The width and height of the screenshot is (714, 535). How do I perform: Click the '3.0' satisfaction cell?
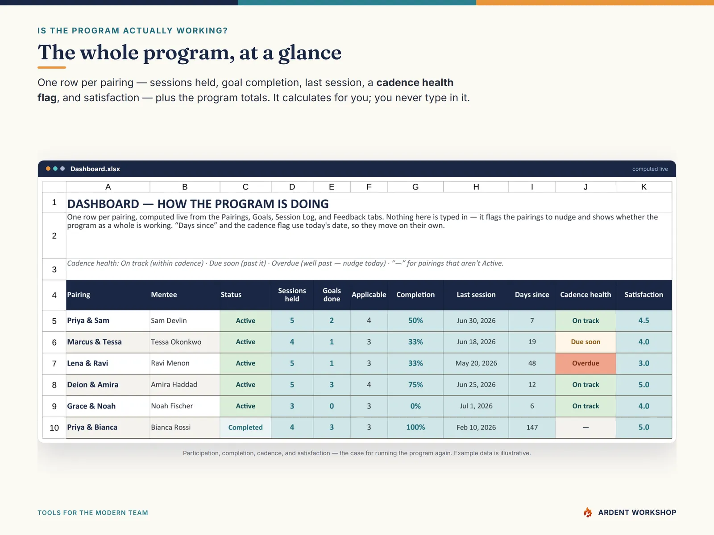[x=643, y=363]
